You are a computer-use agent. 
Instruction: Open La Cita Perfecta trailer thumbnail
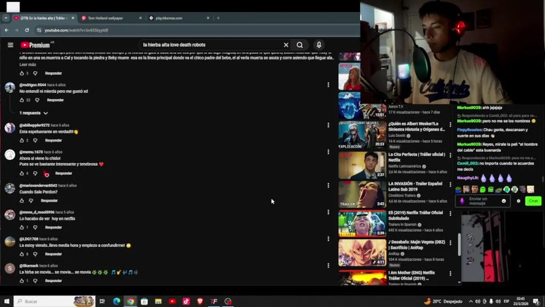coord(362,165)
